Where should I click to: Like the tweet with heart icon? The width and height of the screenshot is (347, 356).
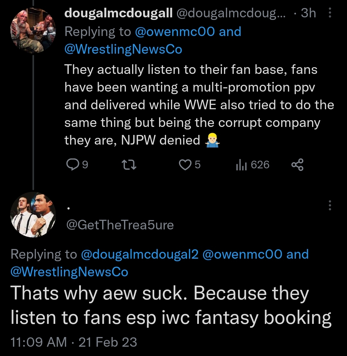point(185,165)
